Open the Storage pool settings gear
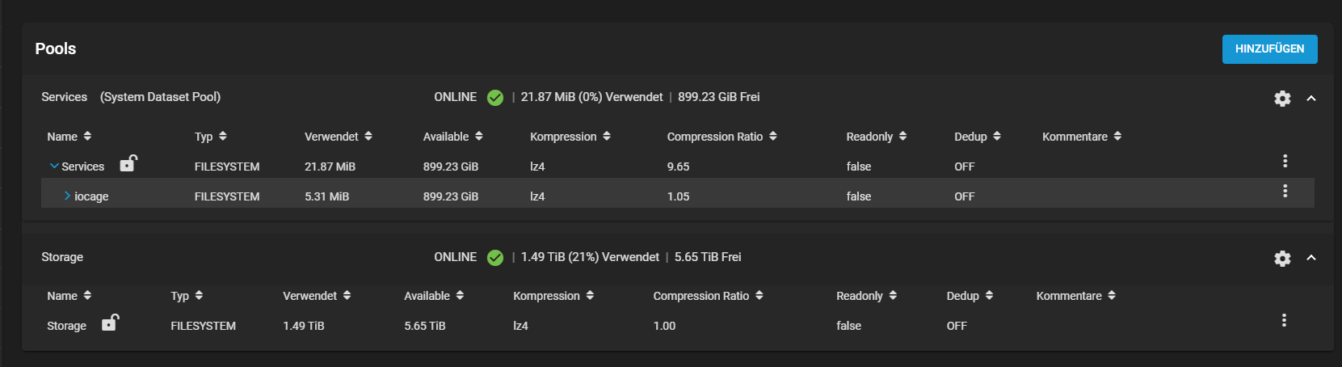The height and width of the screenshot is (367, 1342). click(1282, 259)
